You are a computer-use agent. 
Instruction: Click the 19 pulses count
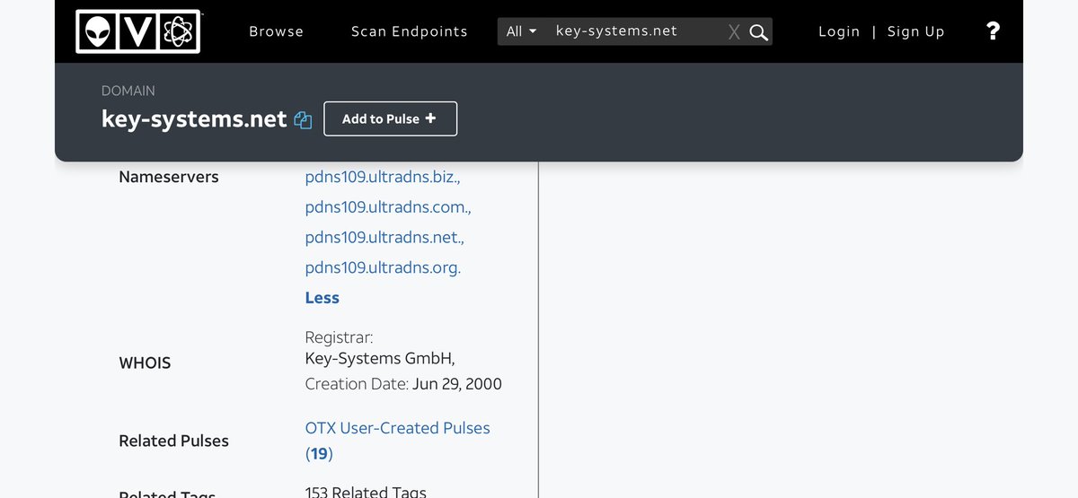tap(319, 454)
